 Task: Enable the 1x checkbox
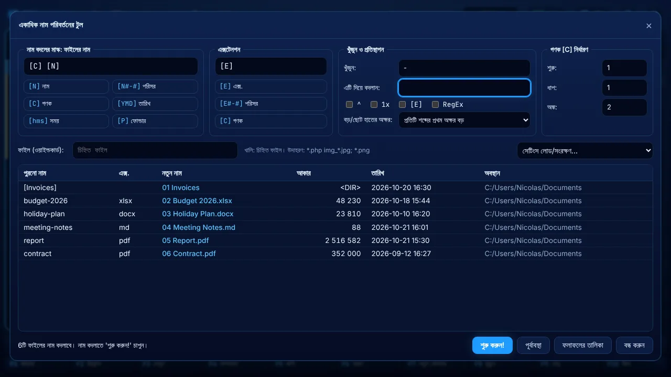click(374, 105)
